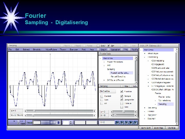Enable the Formula checkbox
This screenshot has width=185, height=139.
[x=122, y=103]
